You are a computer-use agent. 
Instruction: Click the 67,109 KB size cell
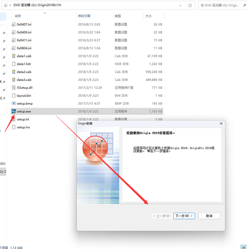[x=155, y=56]
